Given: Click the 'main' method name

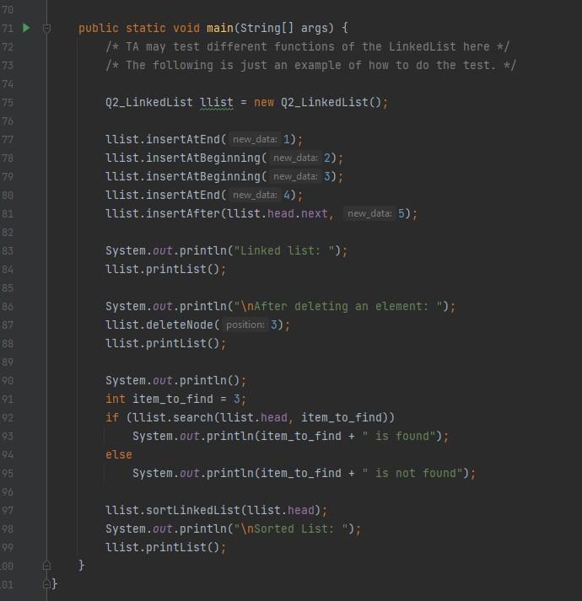Looking at the screenshot, I should (220, 28).
